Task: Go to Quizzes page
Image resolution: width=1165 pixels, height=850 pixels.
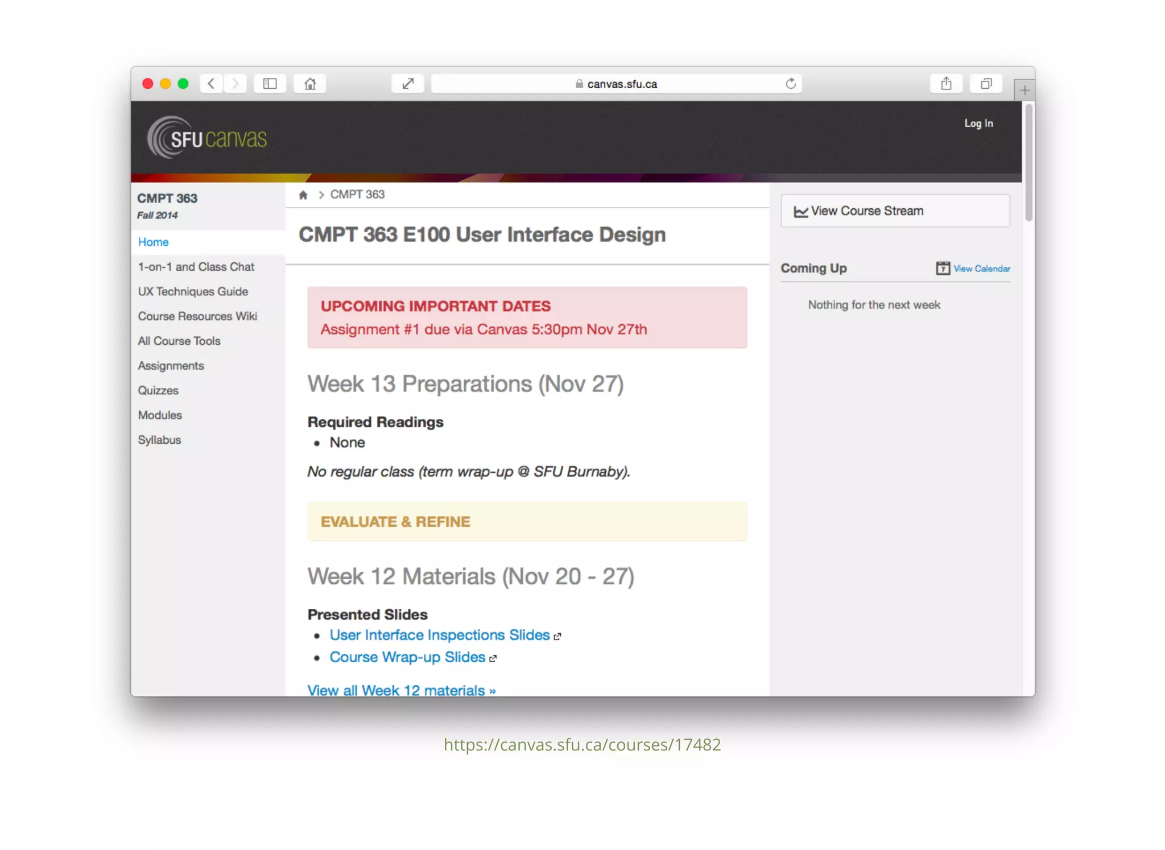Action: 158,390
